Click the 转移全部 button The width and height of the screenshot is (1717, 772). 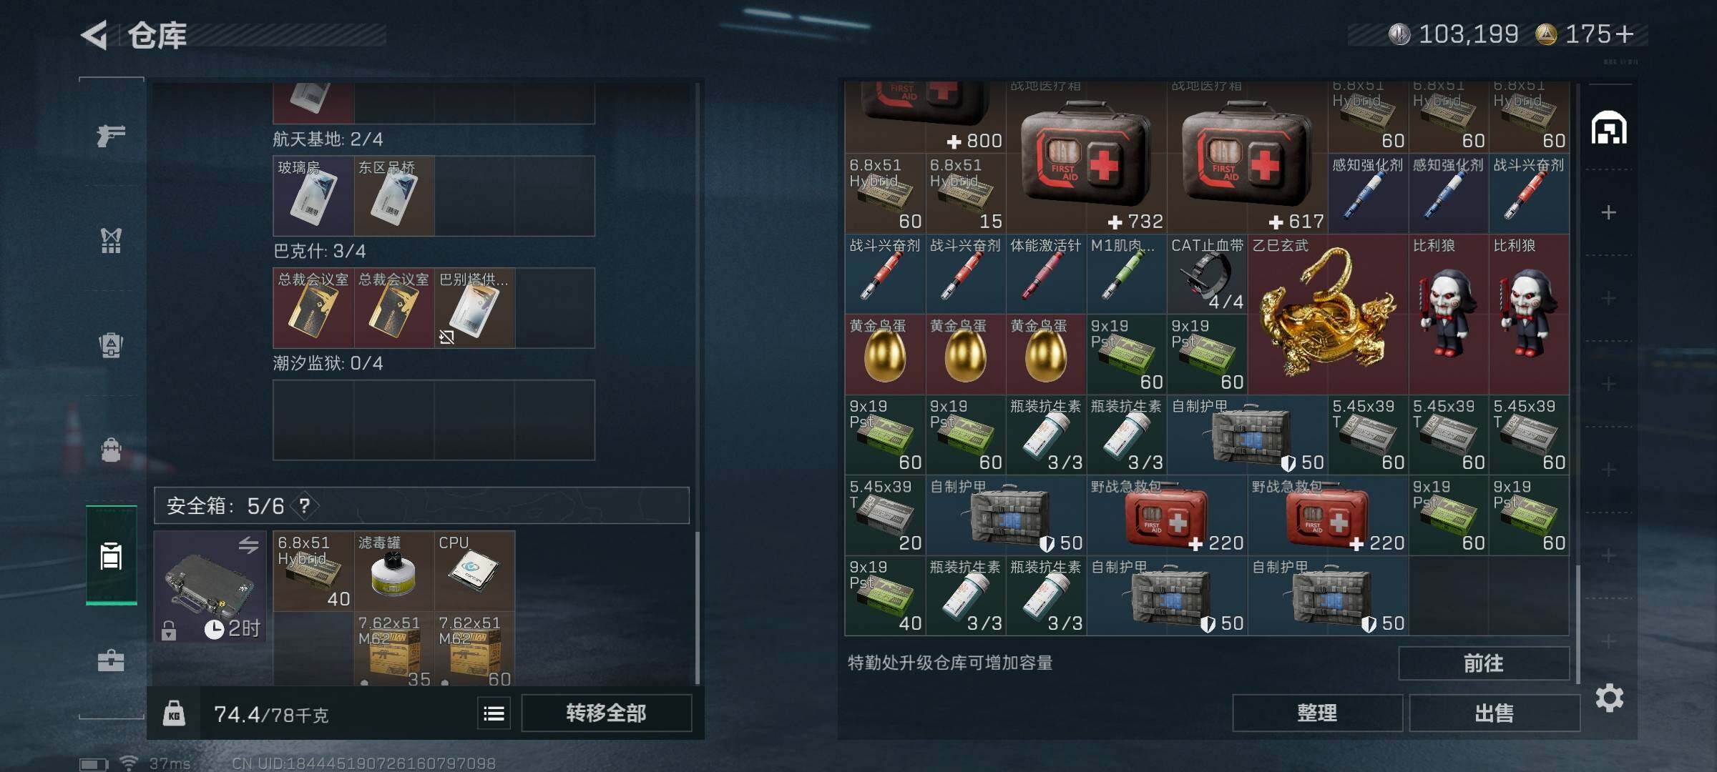pos(606,713)
